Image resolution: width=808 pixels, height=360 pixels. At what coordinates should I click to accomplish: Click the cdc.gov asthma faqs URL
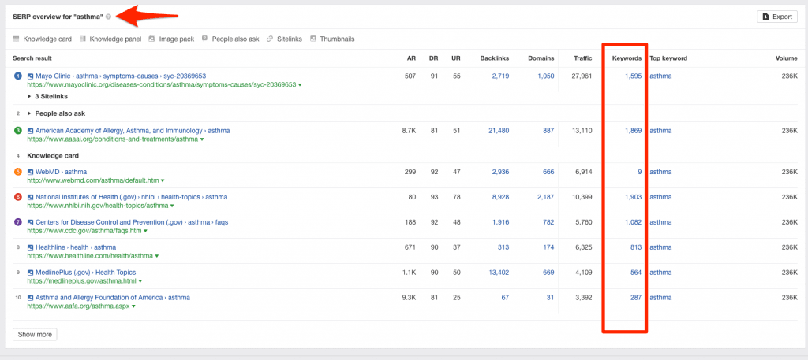tap(84, 231)
